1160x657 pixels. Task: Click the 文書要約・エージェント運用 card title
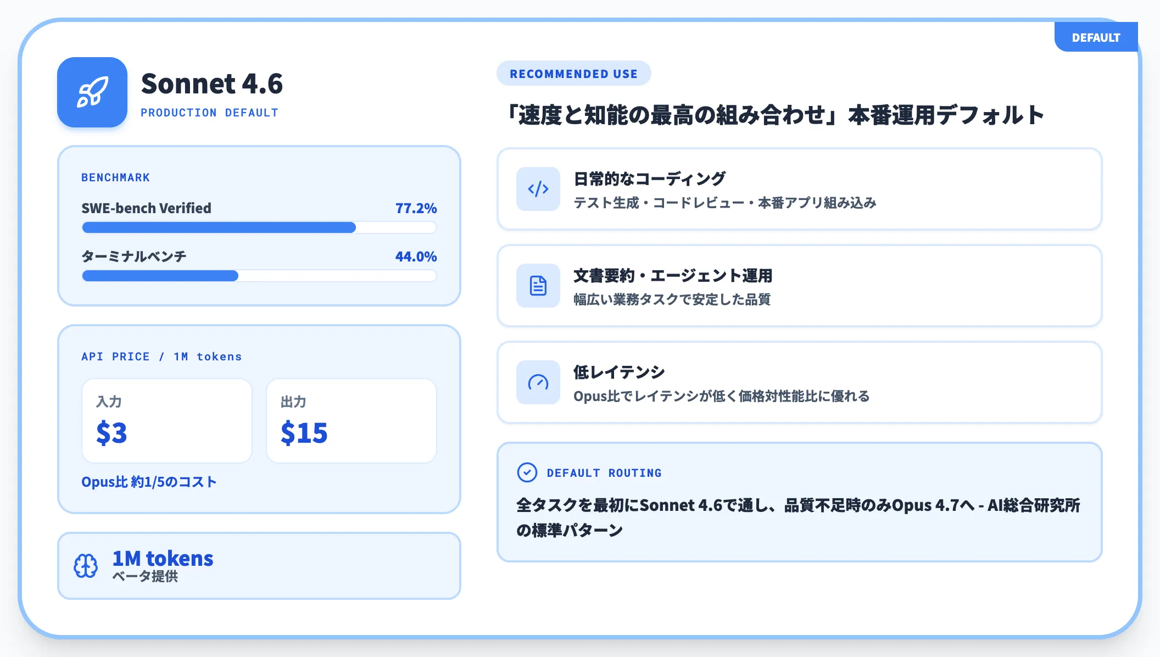(x=673, y=275)
